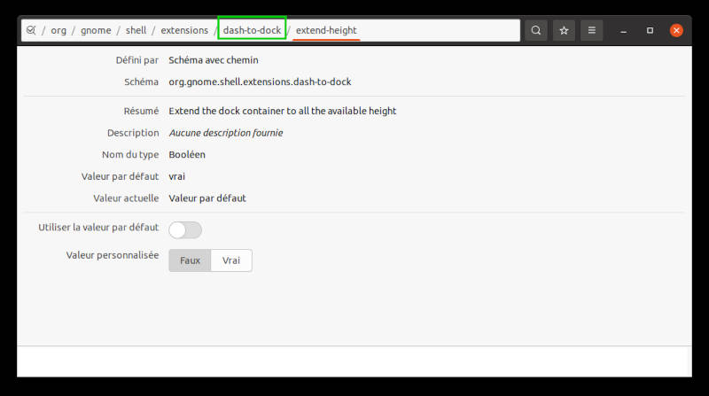The width and height of the screenshot is (709, 396).
Task: Navigate to the 'org' path segment
Action: pos(58,30)
